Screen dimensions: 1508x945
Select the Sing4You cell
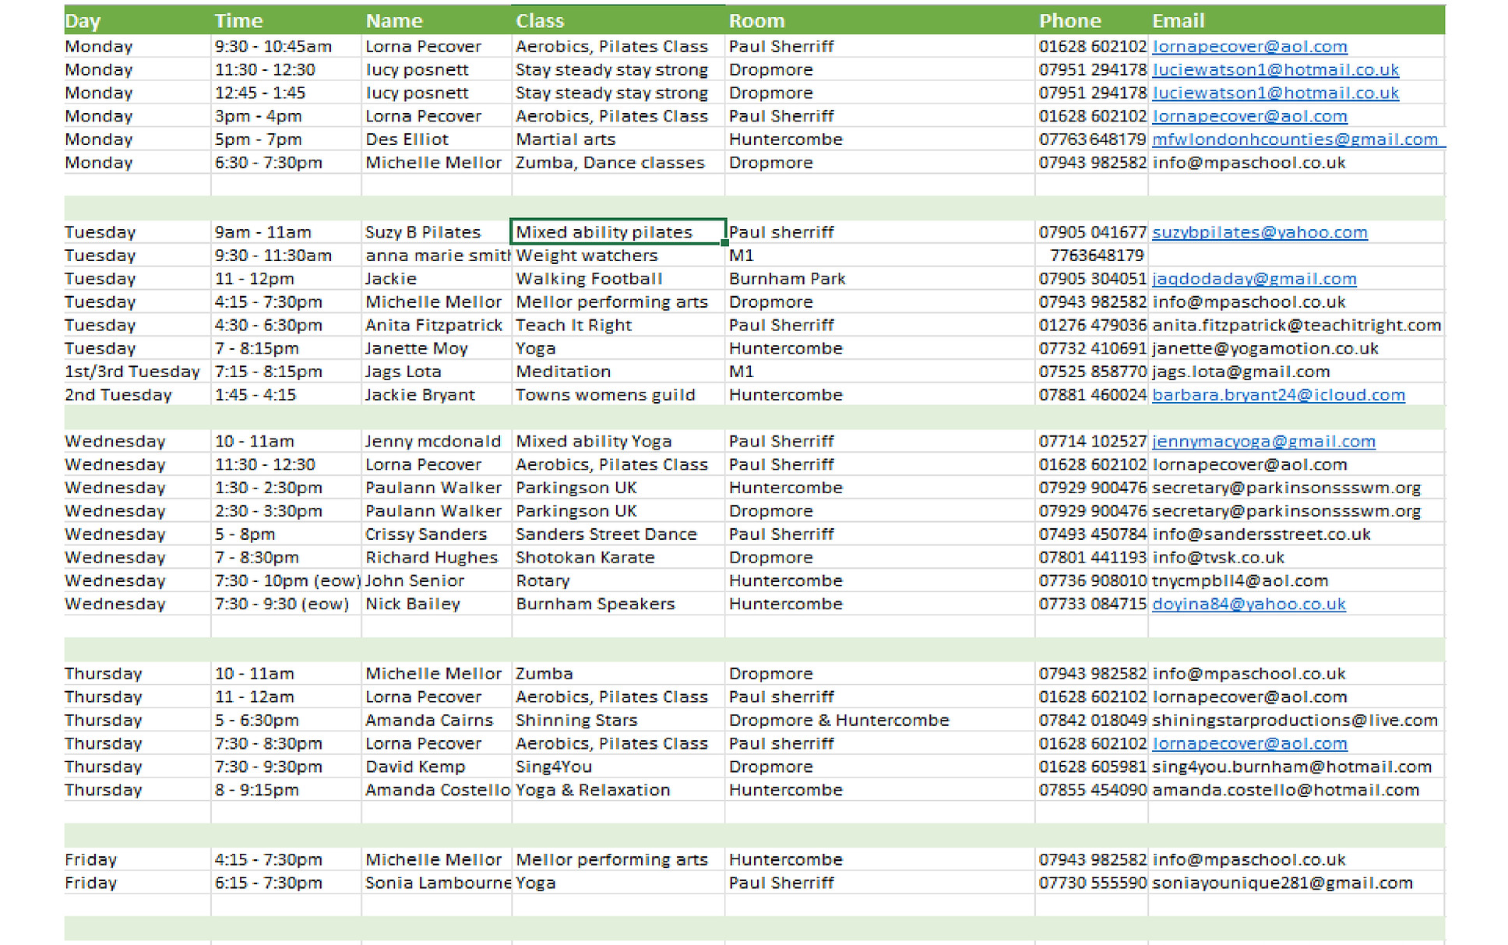point(618,767)
